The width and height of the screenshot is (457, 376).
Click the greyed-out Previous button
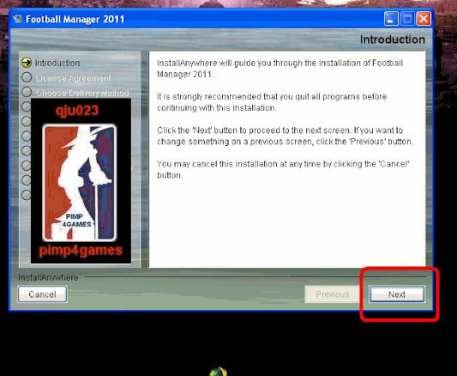pyautogui.click(x=332, y=294)
